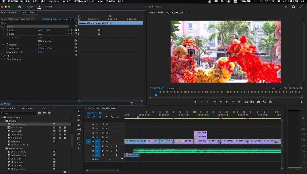
Task: Select the Type tool
Action: [79, 149]
